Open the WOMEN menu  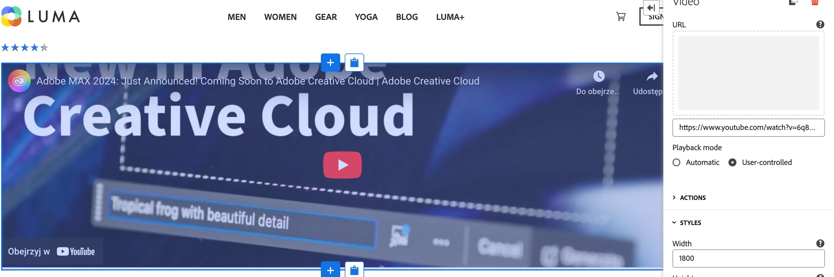(280, 17)
